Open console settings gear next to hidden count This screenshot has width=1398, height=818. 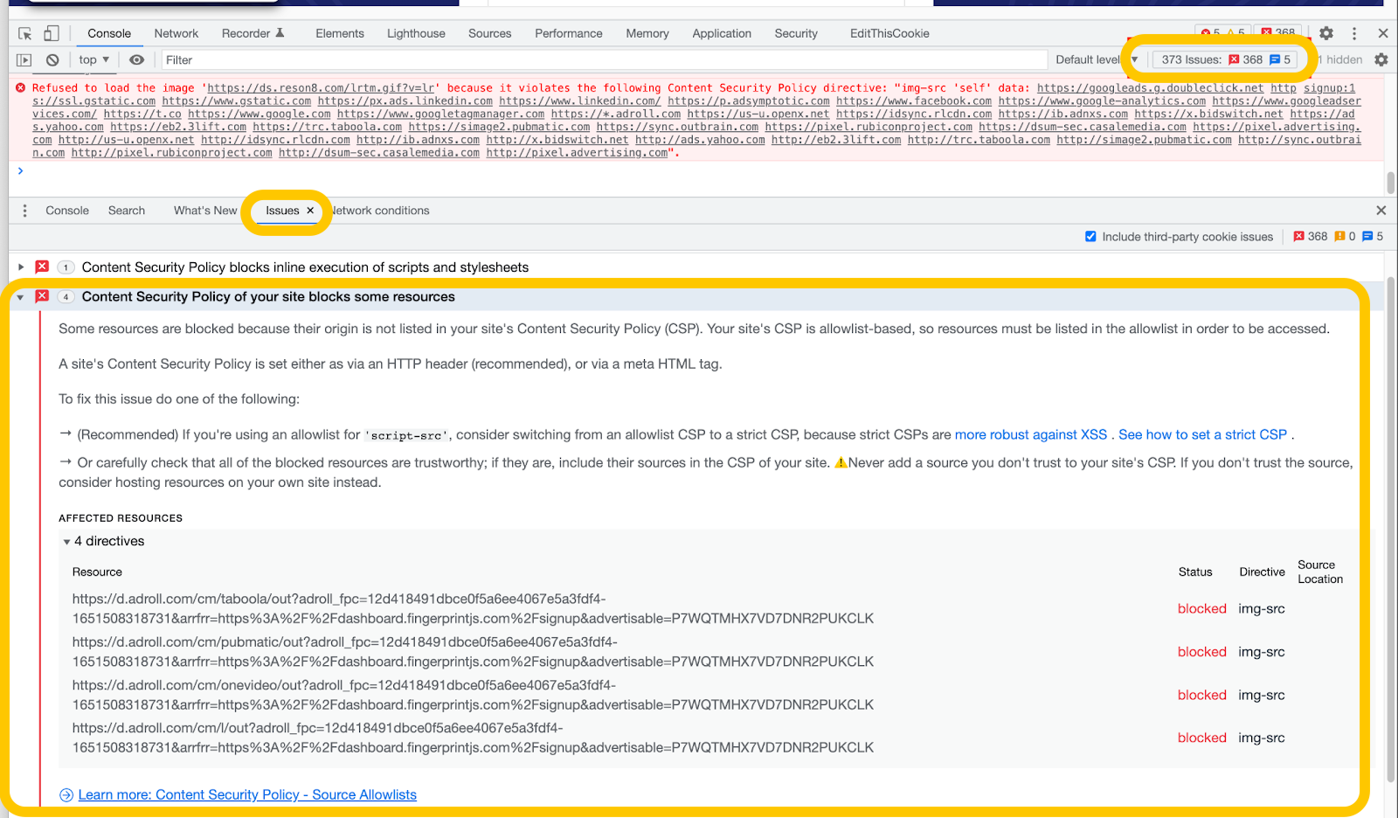[1381, 59]
